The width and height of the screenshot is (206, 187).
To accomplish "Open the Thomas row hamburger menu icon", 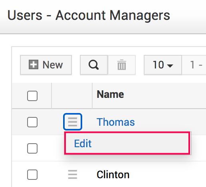I will click(x=73, y=122).
